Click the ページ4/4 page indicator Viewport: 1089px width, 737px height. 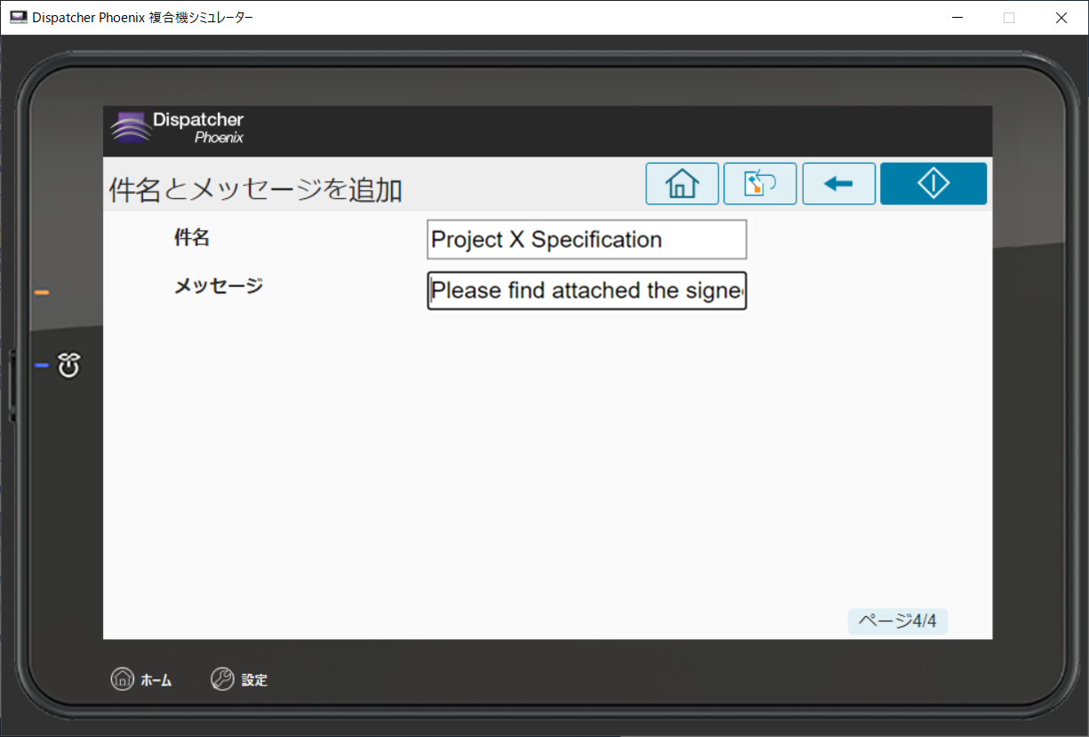pos(898,621)
